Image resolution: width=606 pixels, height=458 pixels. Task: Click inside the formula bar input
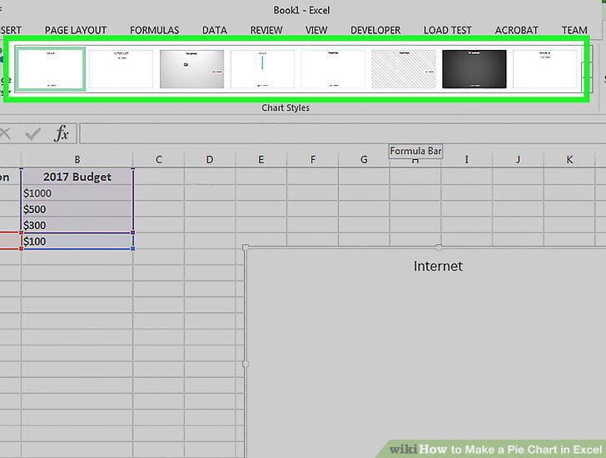[x=342, y=134]
